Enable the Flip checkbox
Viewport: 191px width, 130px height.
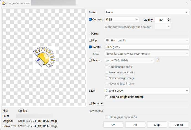pos(90,40)
